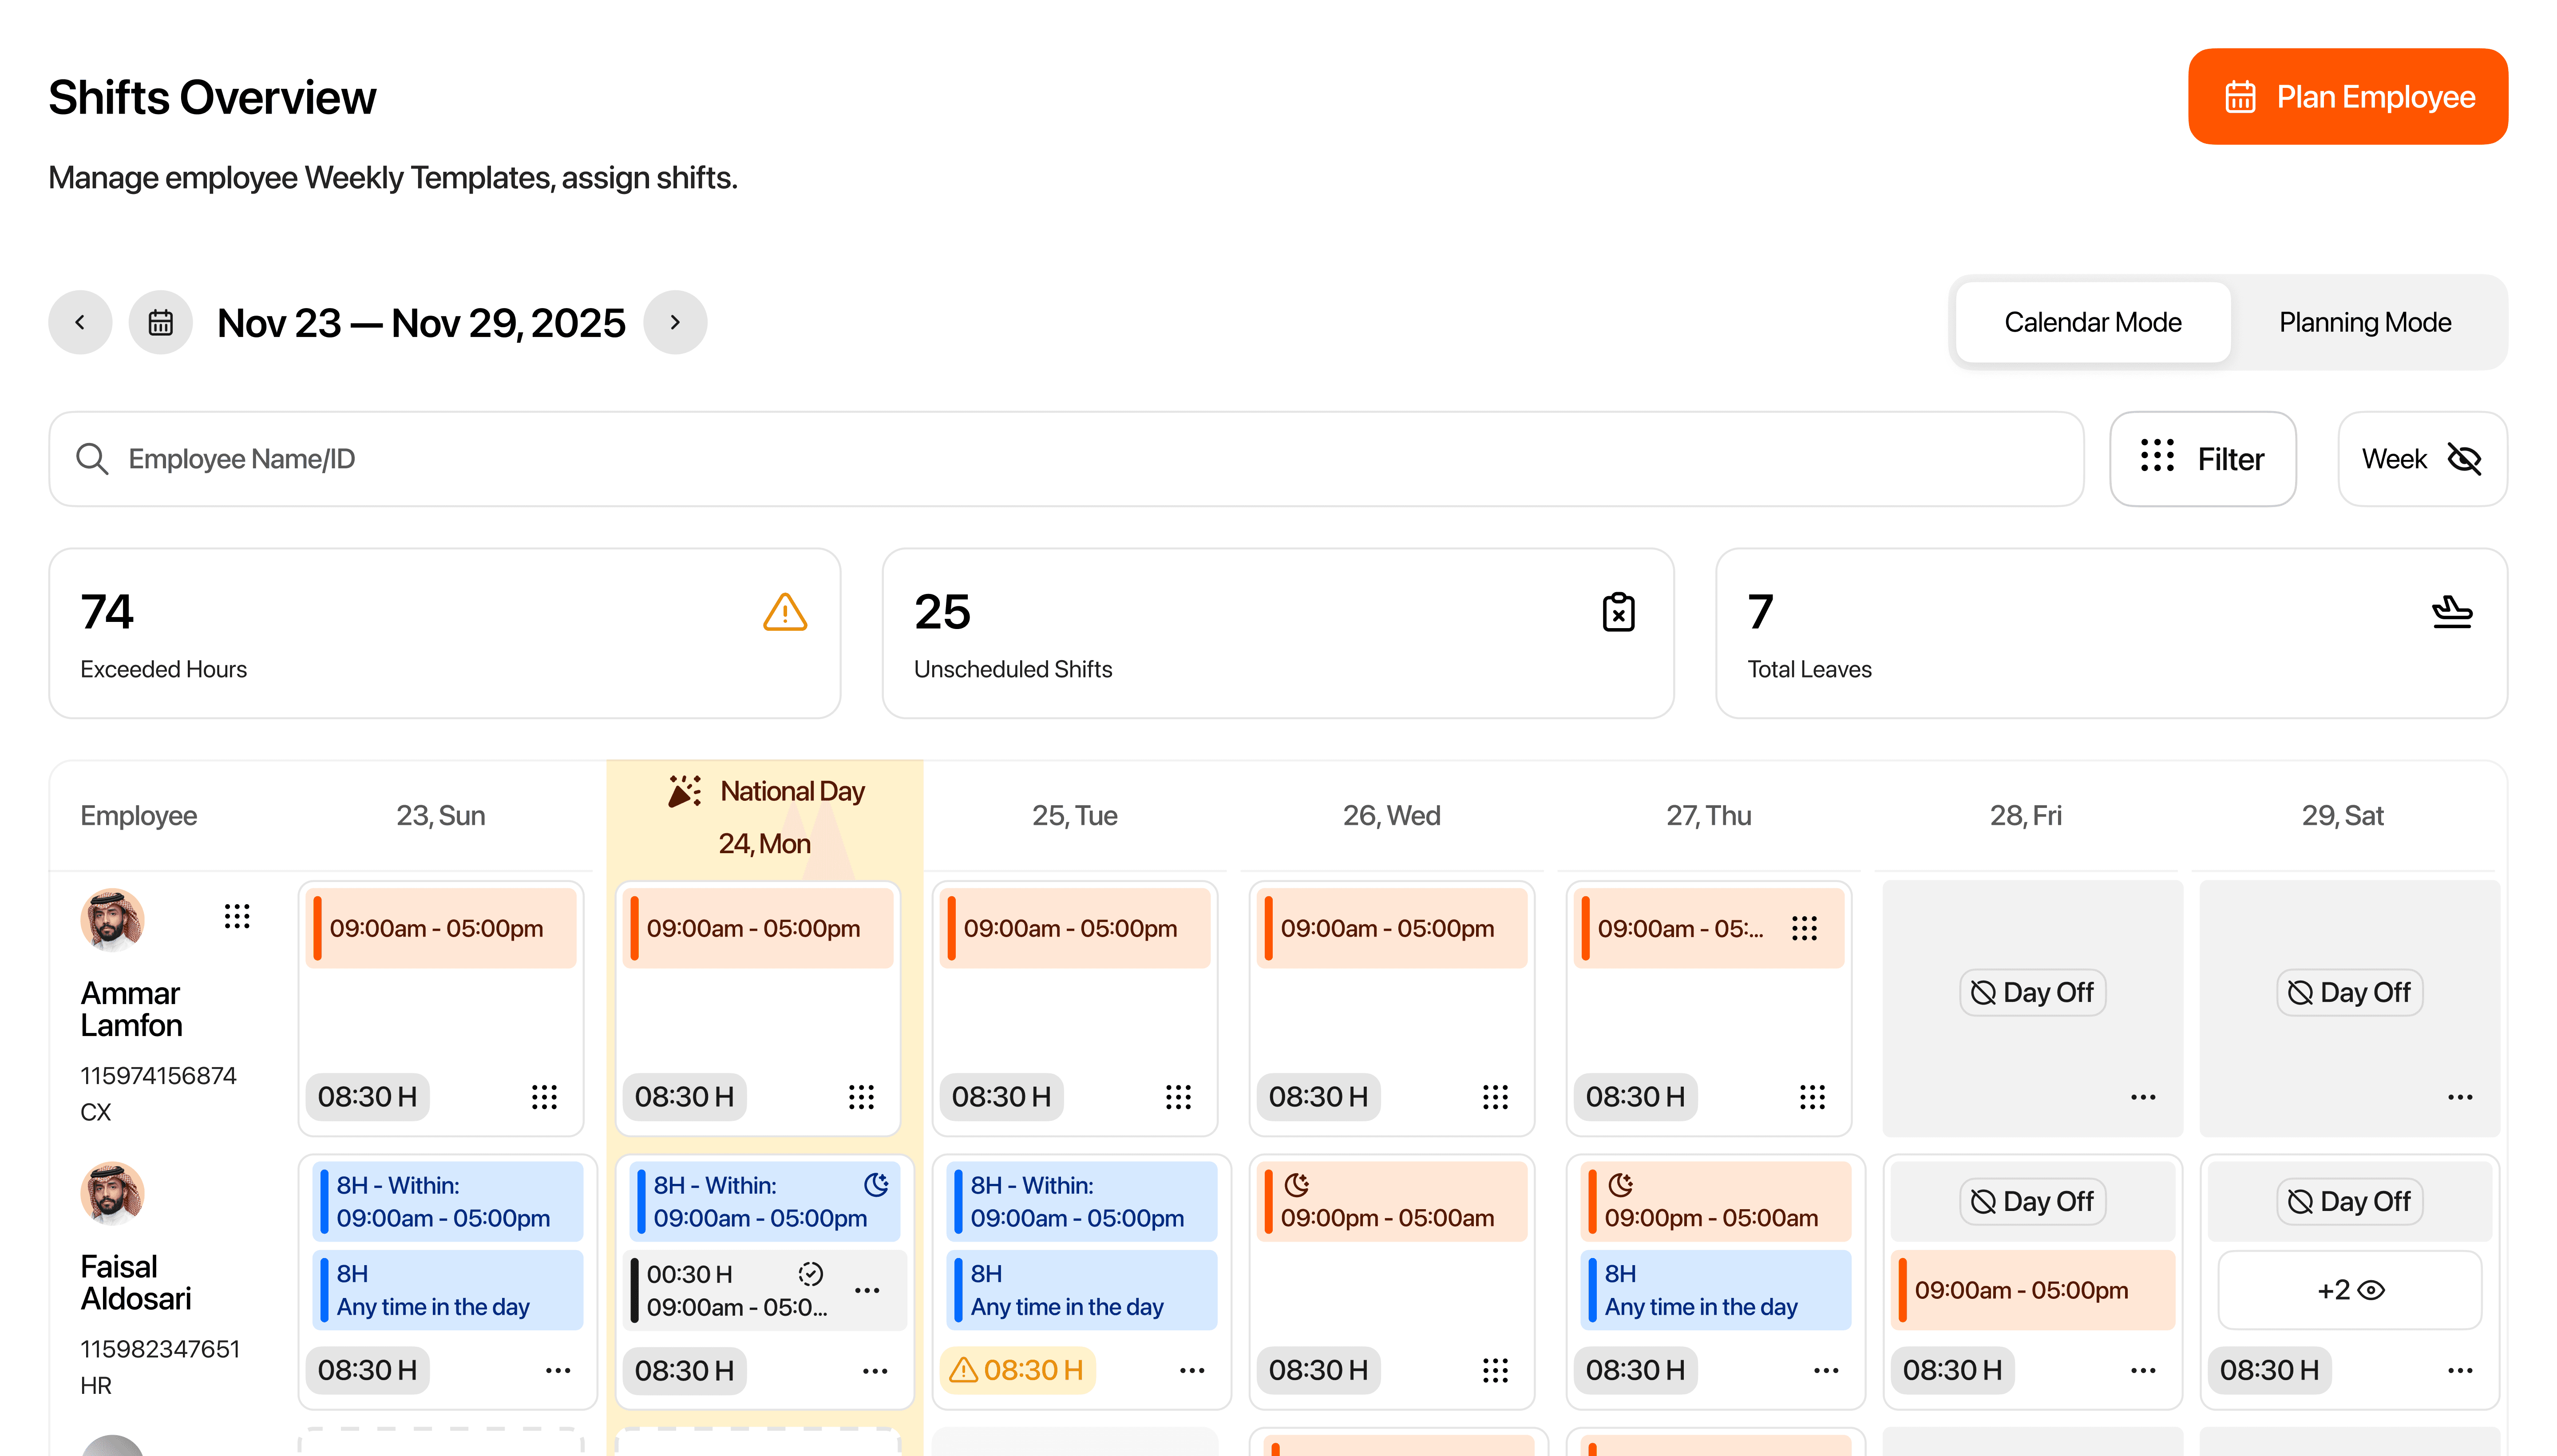
Task: Click the warning 08:30 H badge on Tuesday
Action: pos(1017,1370)
